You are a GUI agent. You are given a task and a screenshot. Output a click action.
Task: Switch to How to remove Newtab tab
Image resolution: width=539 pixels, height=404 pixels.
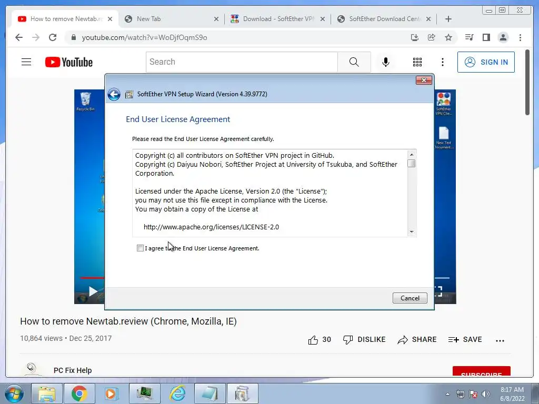(65, 19)
